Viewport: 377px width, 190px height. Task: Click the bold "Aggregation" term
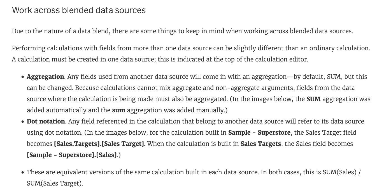click(45, 77)
